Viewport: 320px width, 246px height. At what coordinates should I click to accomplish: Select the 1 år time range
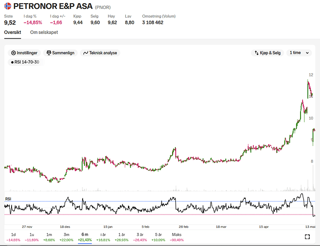122,237
